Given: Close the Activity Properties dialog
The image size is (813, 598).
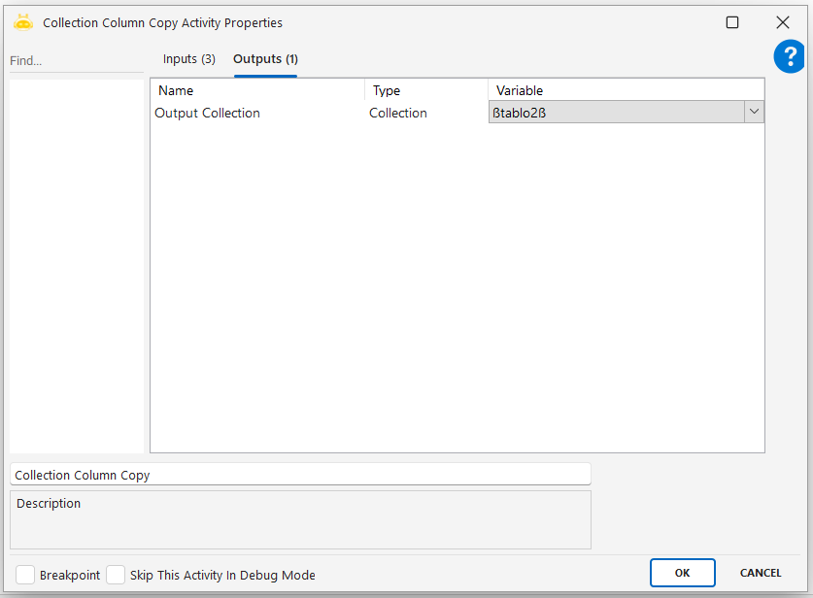Looking at the screenshot, I should click(x=782, y=22).
